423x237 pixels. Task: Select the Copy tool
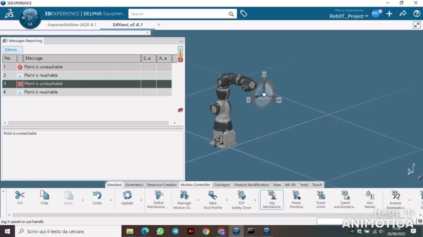point(44,197)
